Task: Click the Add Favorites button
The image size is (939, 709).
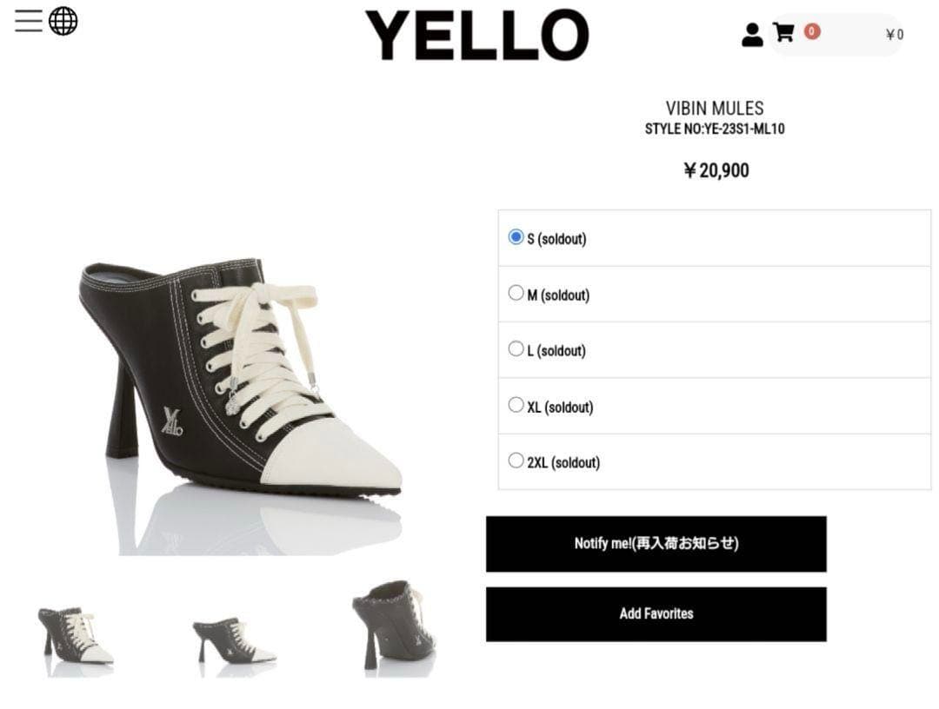Action: click(x=656, y=613)
